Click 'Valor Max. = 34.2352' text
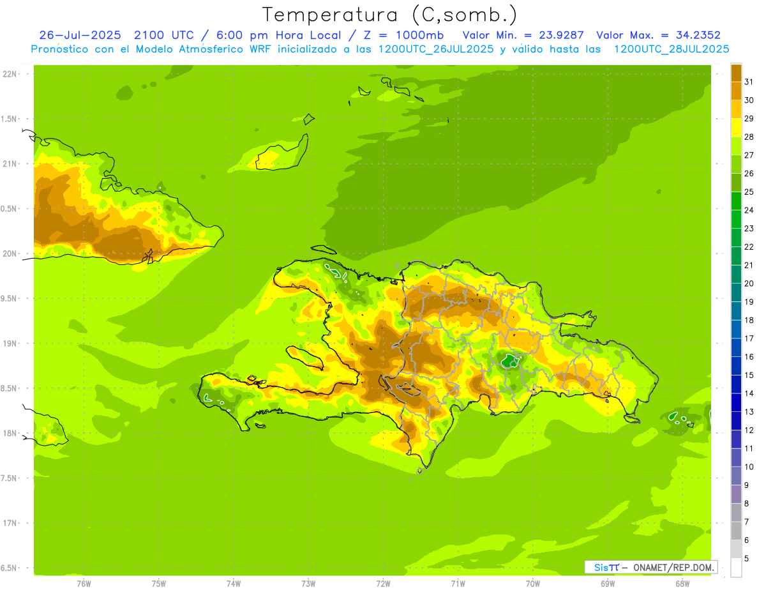This screenshot has height=592, width=766. [x=658, y=35]
